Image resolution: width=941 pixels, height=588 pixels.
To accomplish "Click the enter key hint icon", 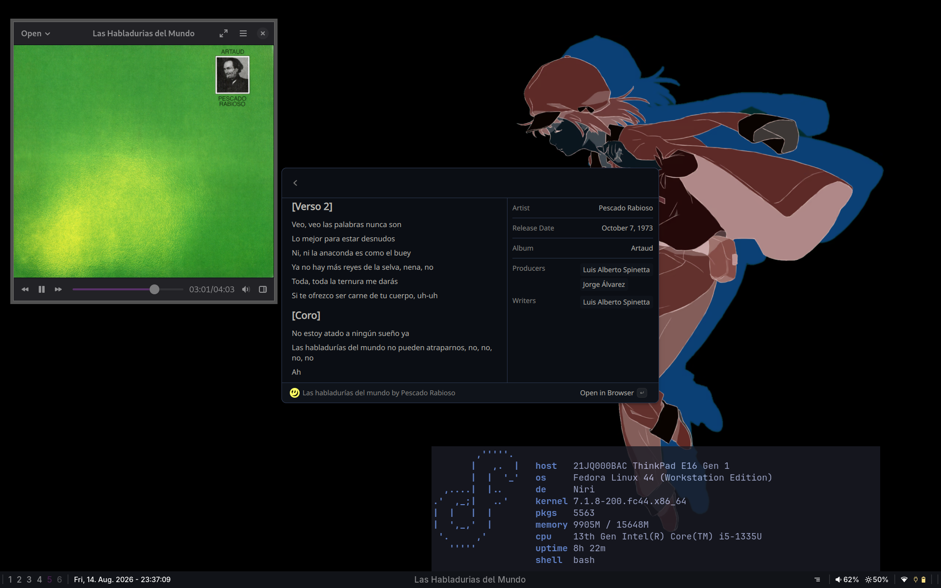I will [x=642, y=393].
